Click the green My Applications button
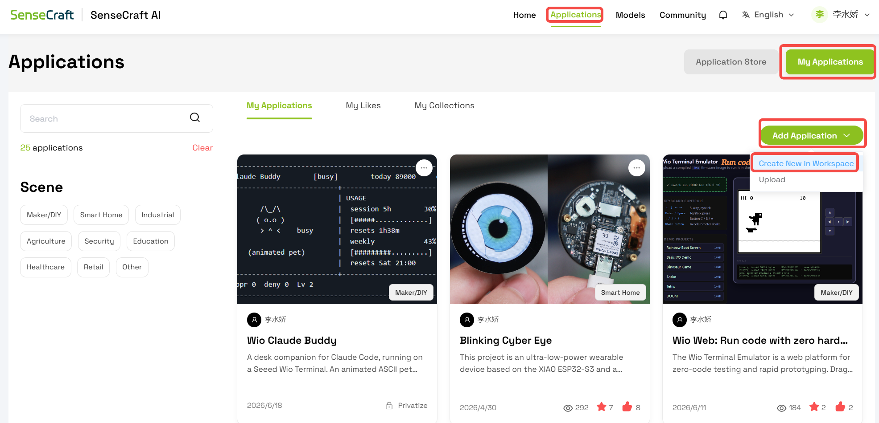This screenshot has width=879, height=423. point(830,62)
